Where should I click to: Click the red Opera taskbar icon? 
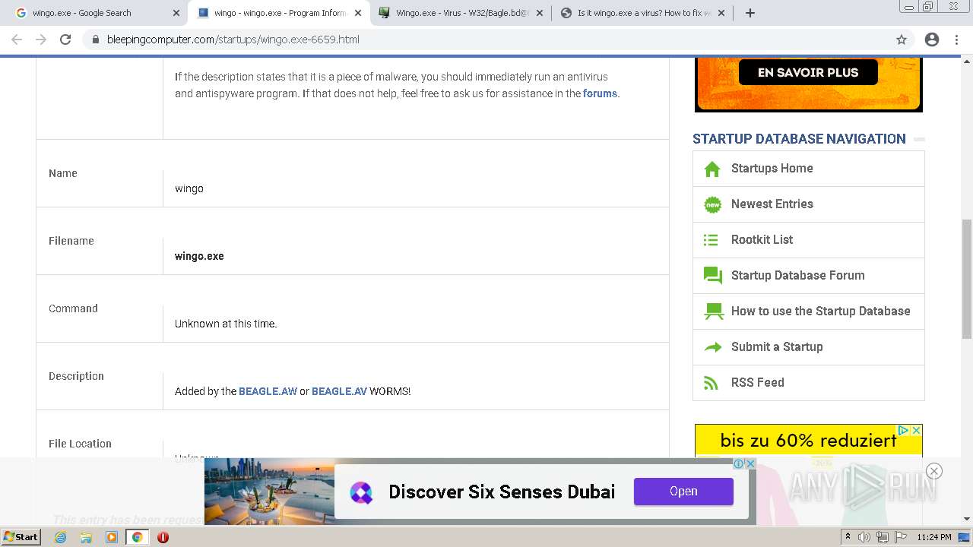pyautogui.click(x=163, y=537)
